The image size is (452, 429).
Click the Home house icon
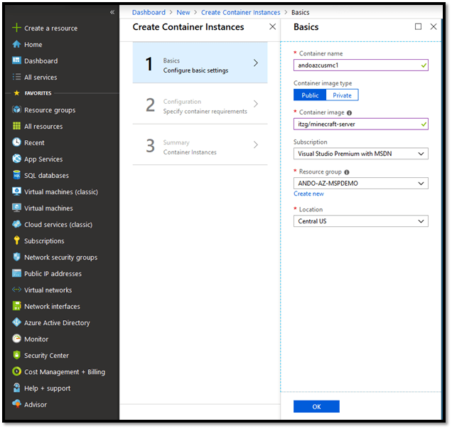click(16, 44)
